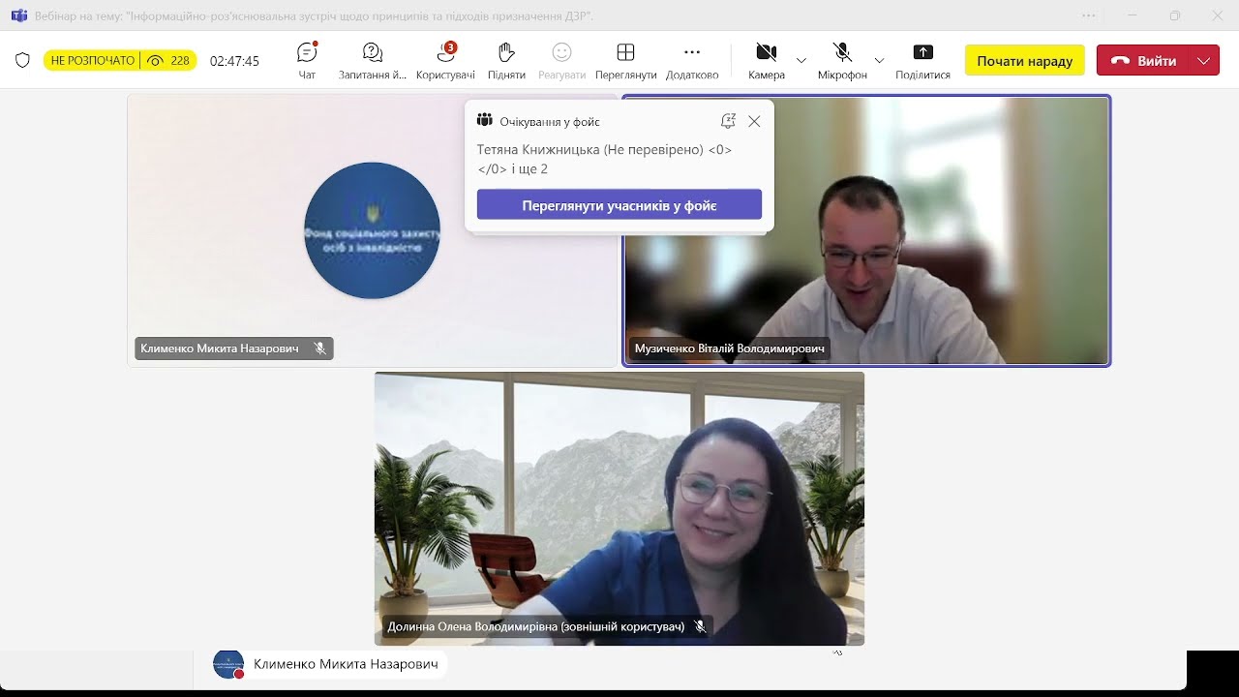The width and height of the screenshot is (1239, 697).
Task: Mute lobby notifications bell icon
Action: [728, 121]
